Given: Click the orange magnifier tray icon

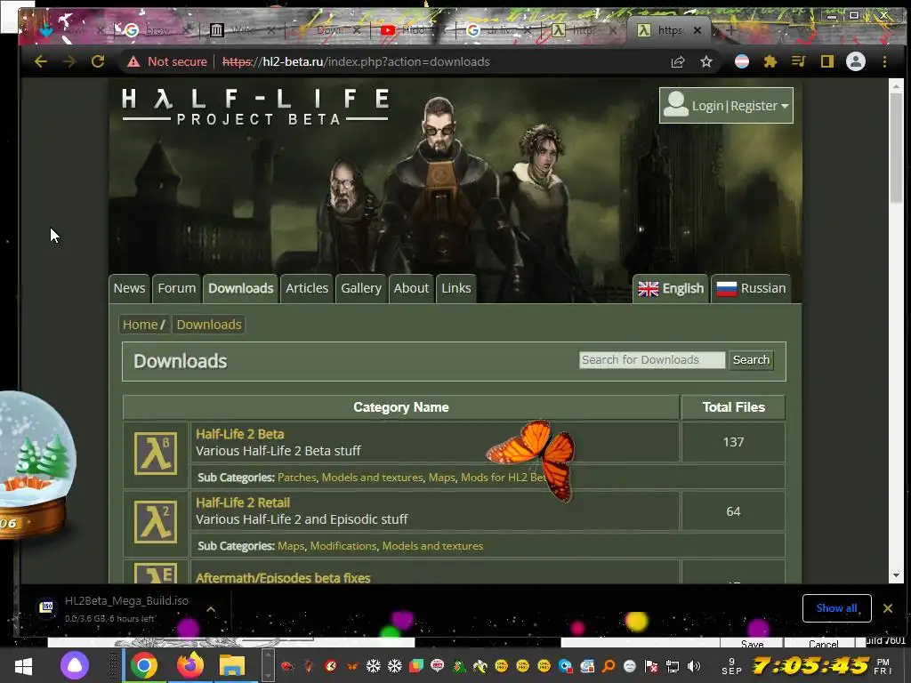Looking at the screenshot, I should pos(609,666).
